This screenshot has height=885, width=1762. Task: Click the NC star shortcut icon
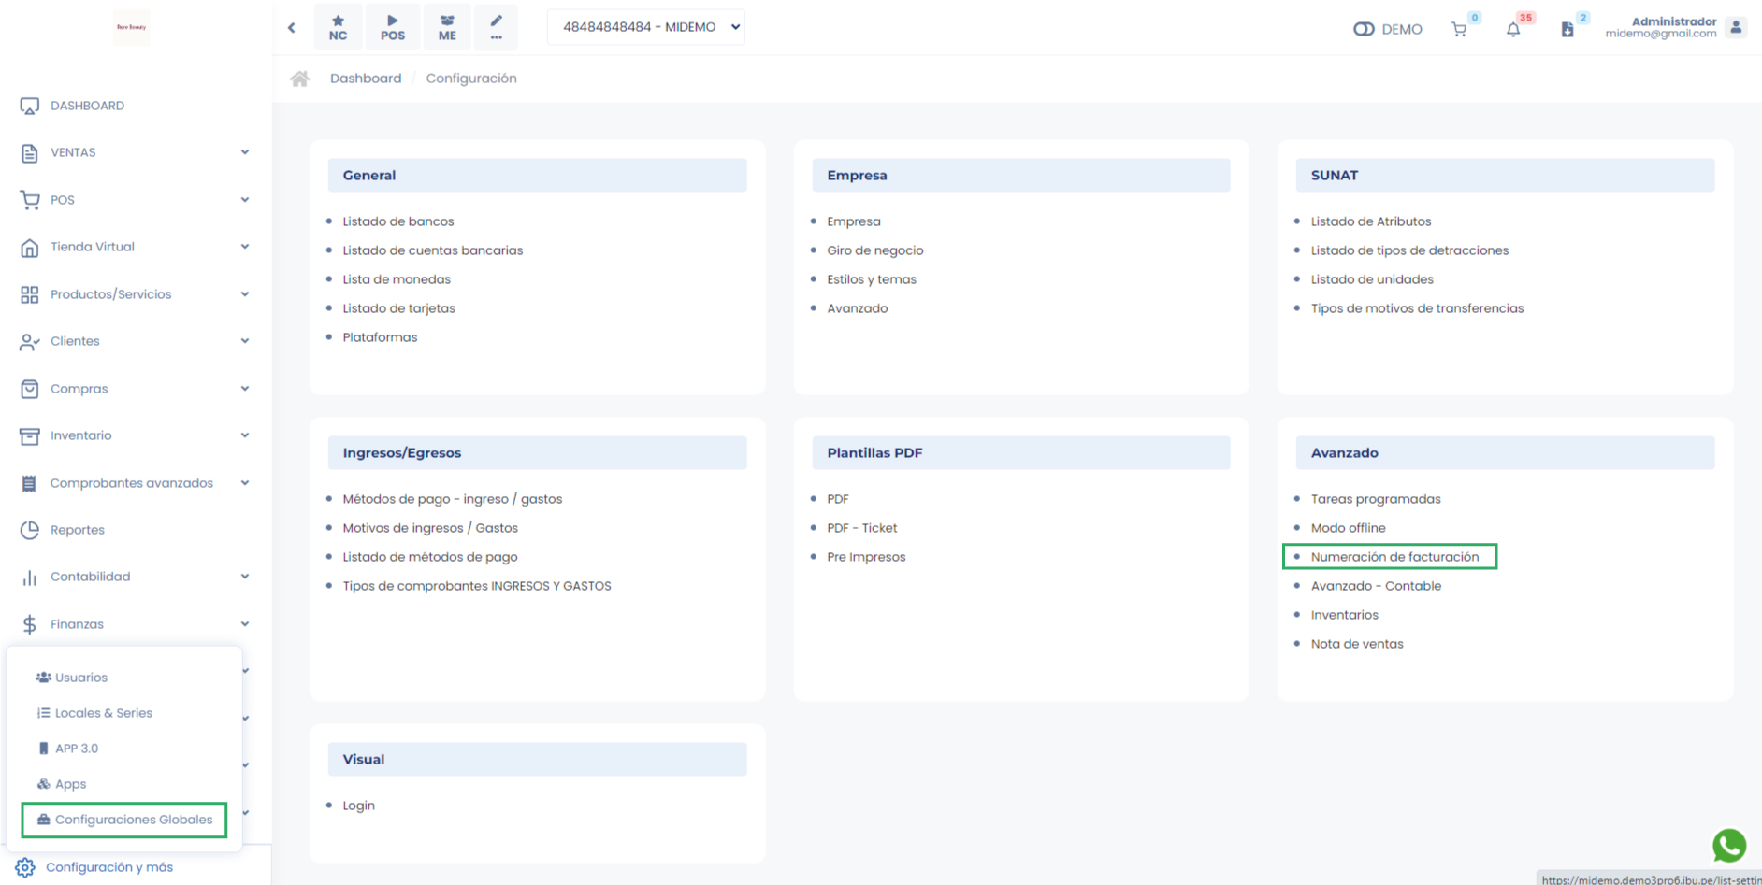338,27
